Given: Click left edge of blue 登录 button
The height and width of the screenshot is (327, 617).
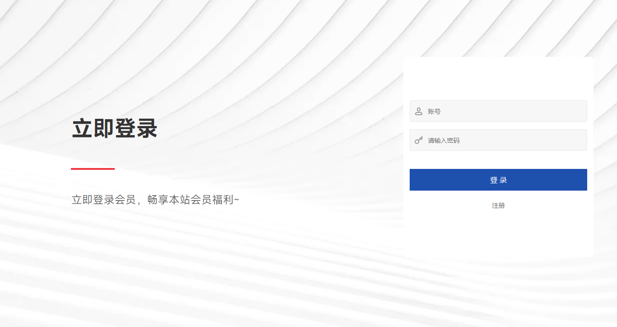Looking at the screenshot, I should point(412,180).
